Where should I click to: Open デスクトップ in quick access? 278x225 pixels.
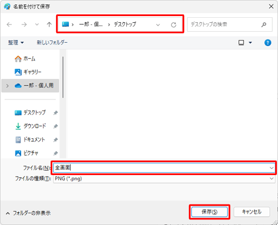[30, 113]
